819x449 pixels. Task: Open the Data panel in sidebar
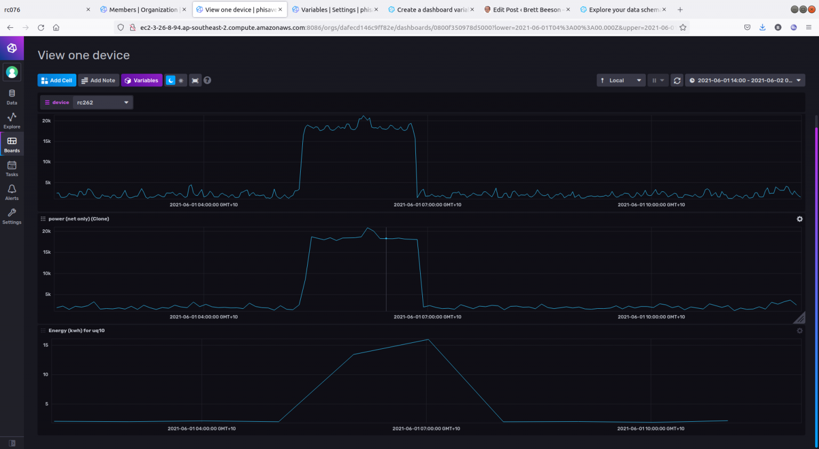click(12, 96)
